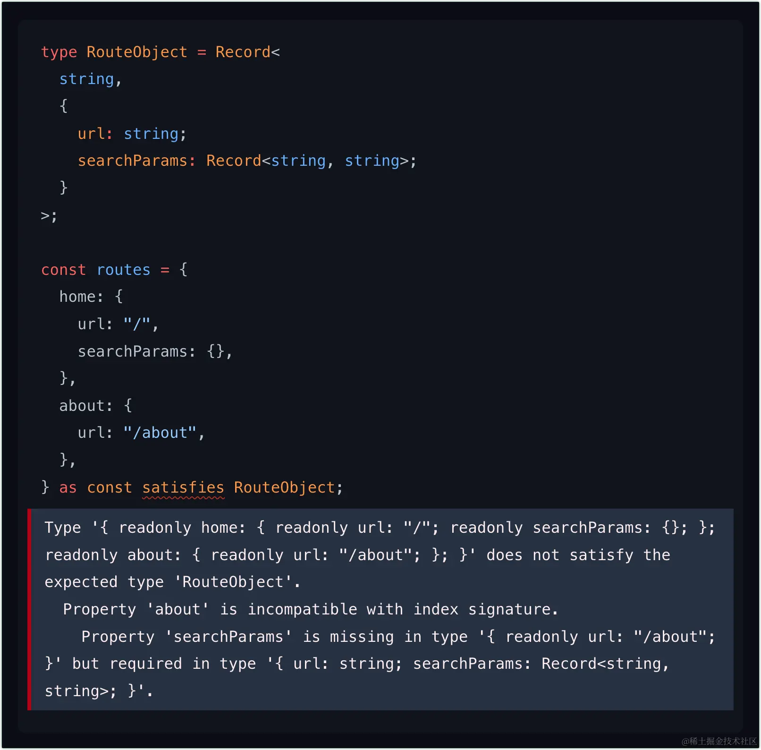
Task: Click the 'about' property key in routes
Action: tap(82, 406)
